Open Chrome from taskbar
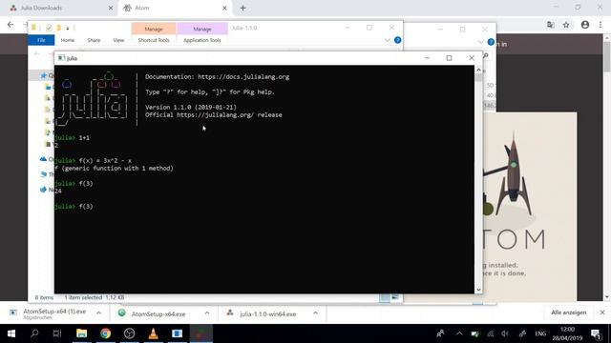Viewport: 611px width, 343px height. tap(105, 333)
